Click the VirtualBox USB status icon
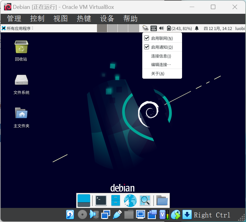The width and height of the screenshot is (246, 222). pos(117,215)
